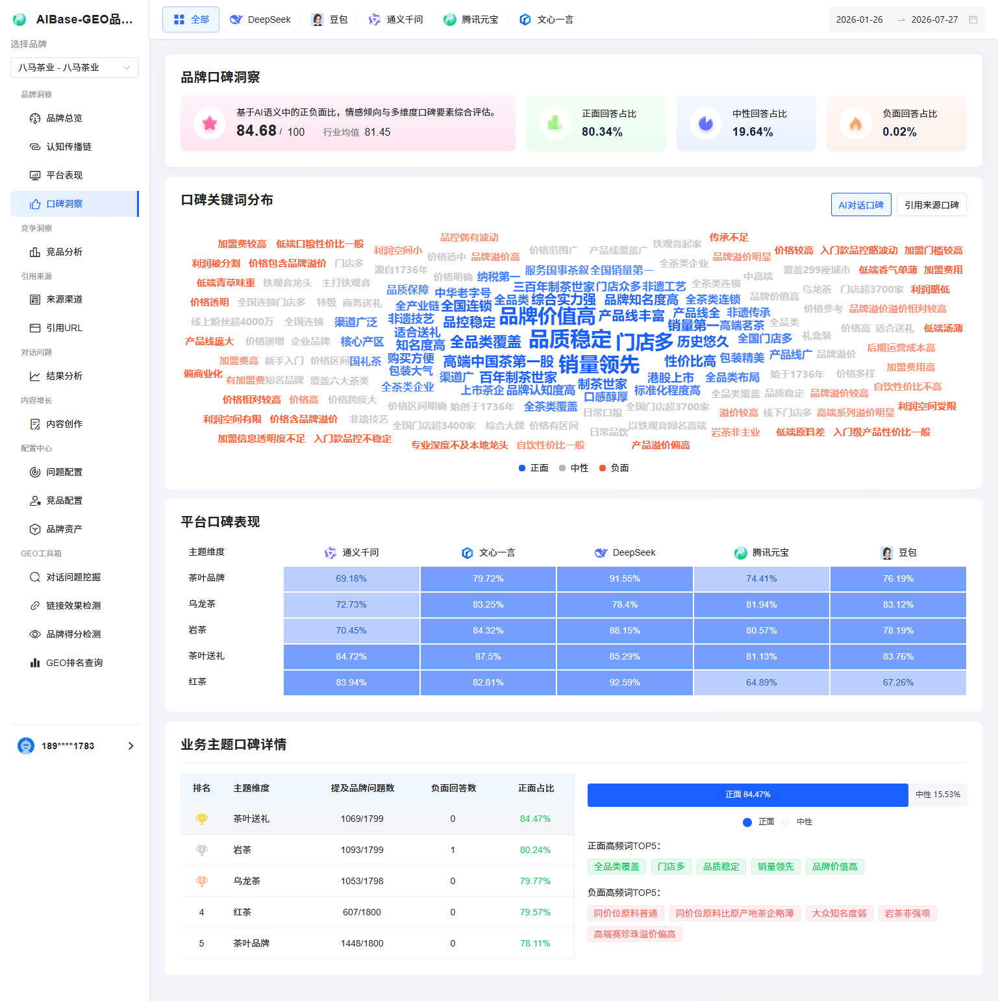Click the gold trophy for 茶叶送礼

click(x=202, y=819)
